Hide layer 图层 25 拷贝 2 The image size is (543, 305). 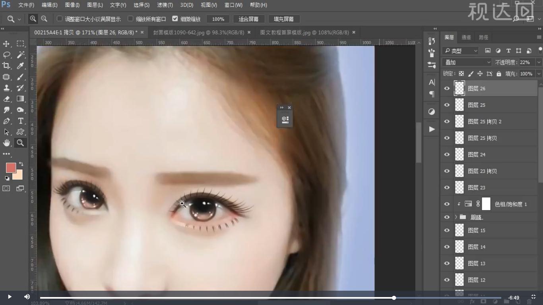pyautogui.click(x=447, y=122)
